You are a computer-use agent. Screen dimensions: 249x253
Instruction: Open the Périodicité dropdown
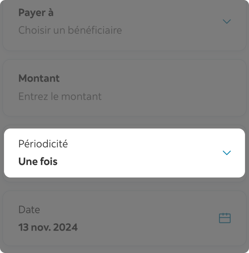pos(124,153)
